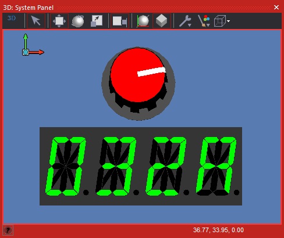The image size is (284, 238).
Task: Open the paintbrush colors tool
Action: pyautogui.click(x=203, y=21)
